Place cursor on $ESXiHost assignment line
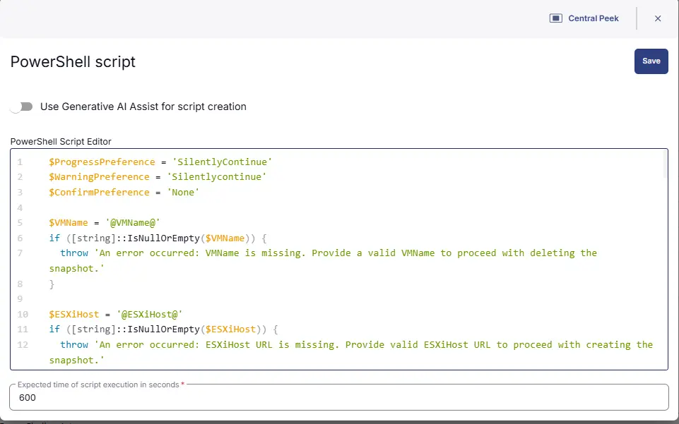 (110, 314)
